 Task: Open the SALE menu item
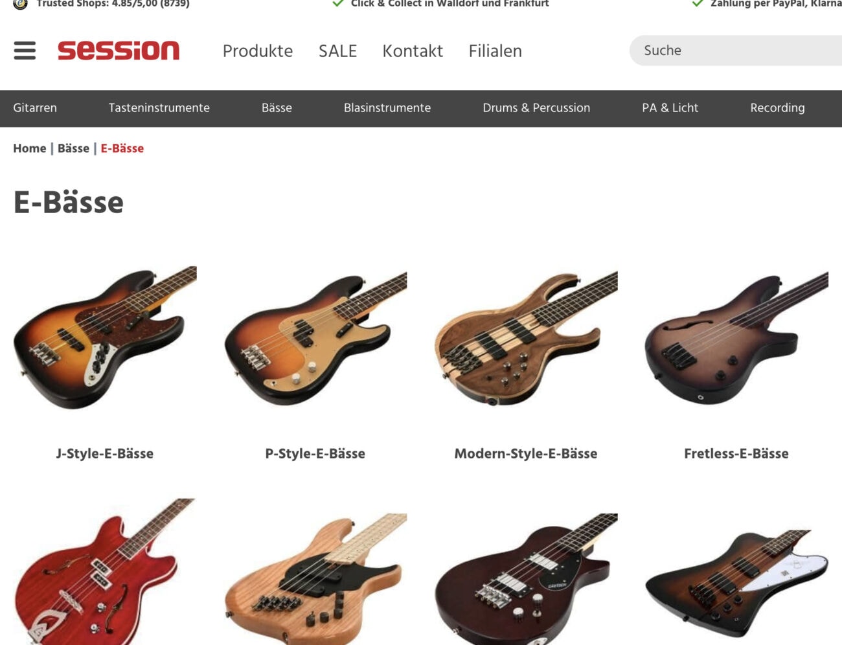pos(337,51)
